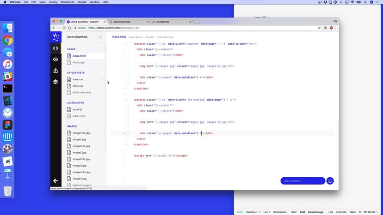Click the share/export icon in sidebar
Image resolution: width=383 pixels, height=215 pixels.
56,71
